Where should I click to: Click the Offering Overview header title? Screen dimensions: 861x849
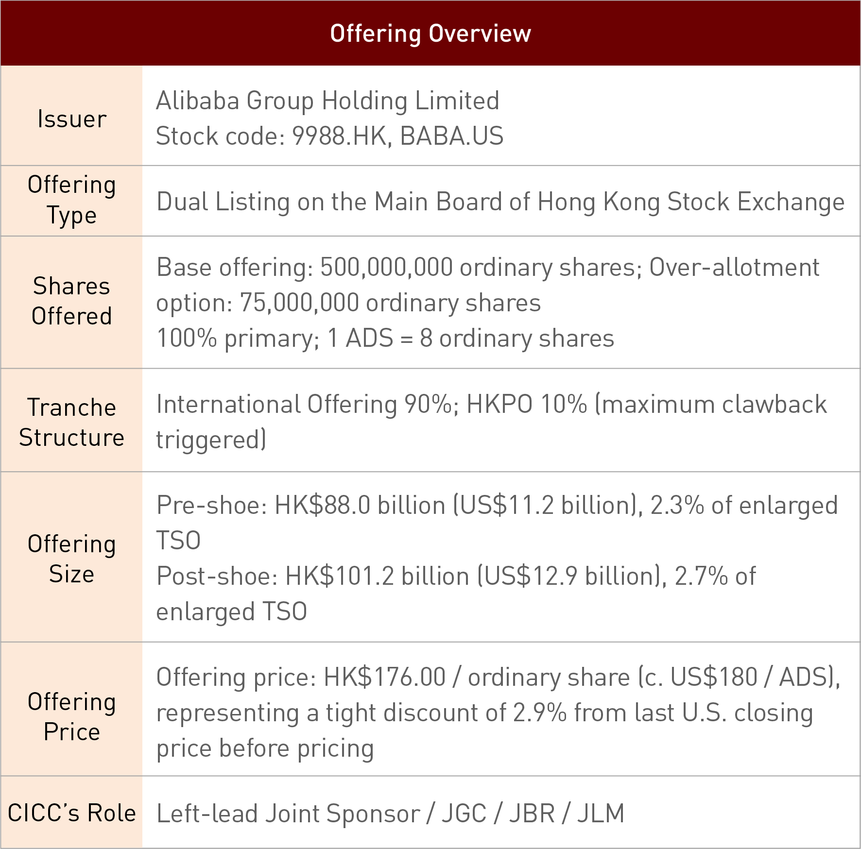[x=430, y=34]
